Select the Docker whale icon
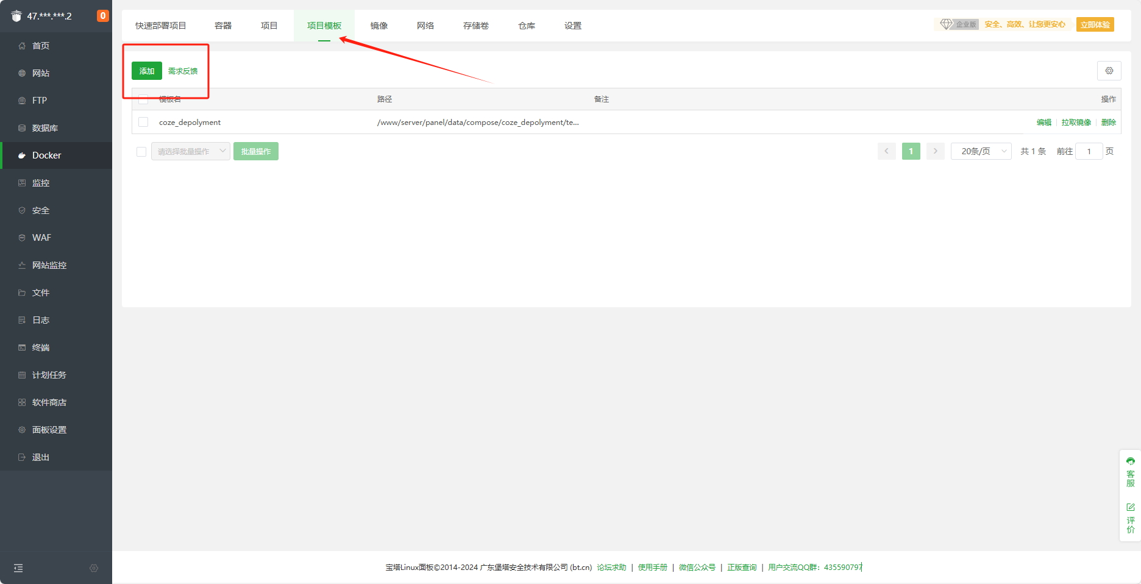This screenshot has width=1141, height=584. [x=22, y=155]
